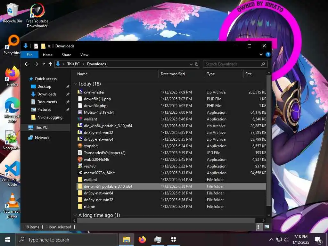Click the mame0273b_64bit 7z application icon
This screenshot has width=328, height=246.
coord(80,173)
